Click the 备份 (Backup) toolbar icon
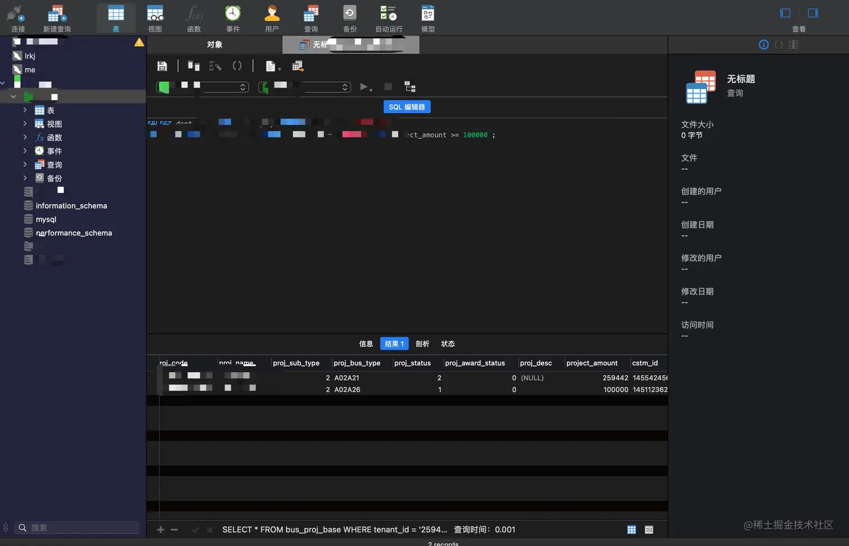849x546 pixels. 350,18
